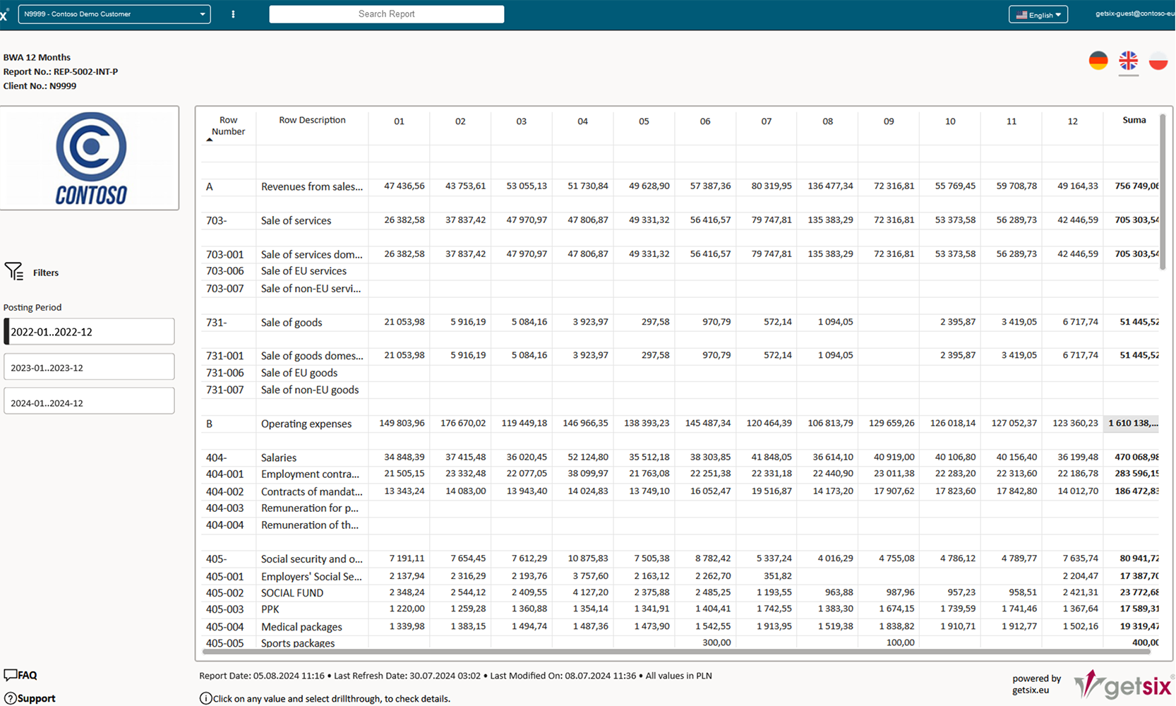The height and width of the screenshot is (706, 1176).
Task: Click the month 12 column header
Action: (1072, 121)
